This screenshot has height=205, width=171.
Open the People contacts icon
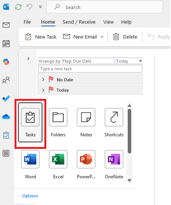6,80
